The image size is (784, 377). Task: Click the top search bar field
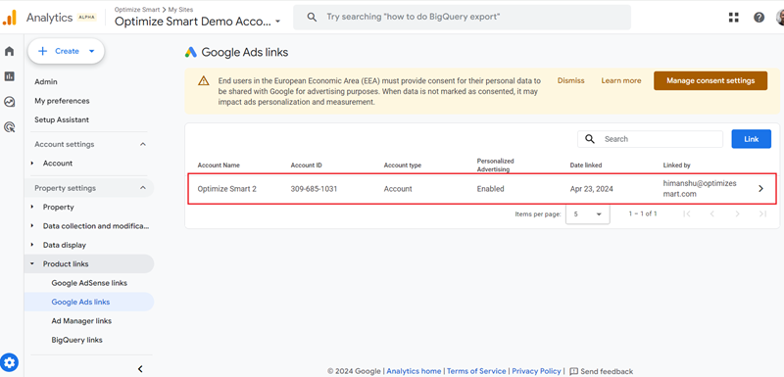tap(462, 17)
